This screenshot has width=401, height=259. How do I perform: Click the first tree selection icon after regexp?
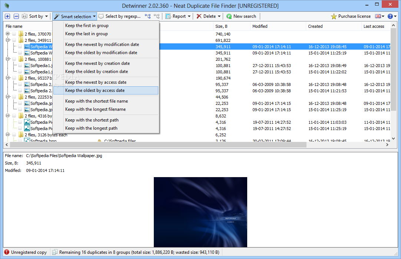click(x=148, y=16)
